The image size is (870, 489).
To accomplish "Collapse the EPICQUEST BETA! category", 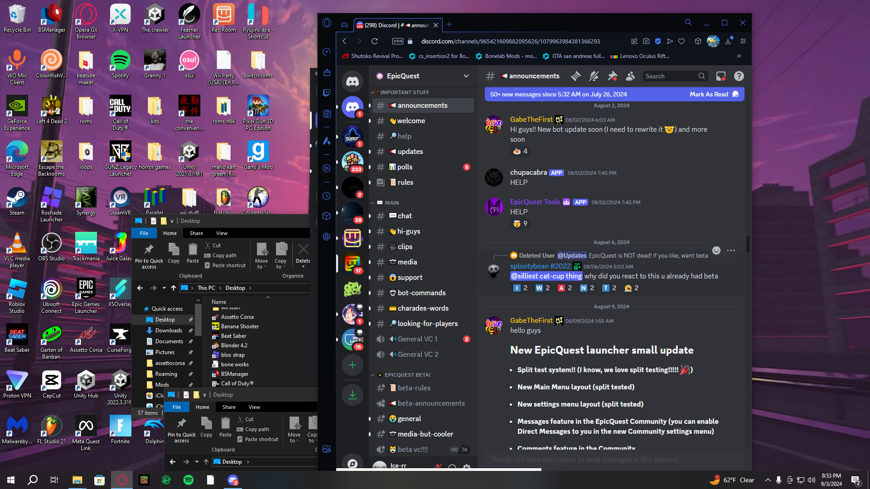I will [407, 375].
